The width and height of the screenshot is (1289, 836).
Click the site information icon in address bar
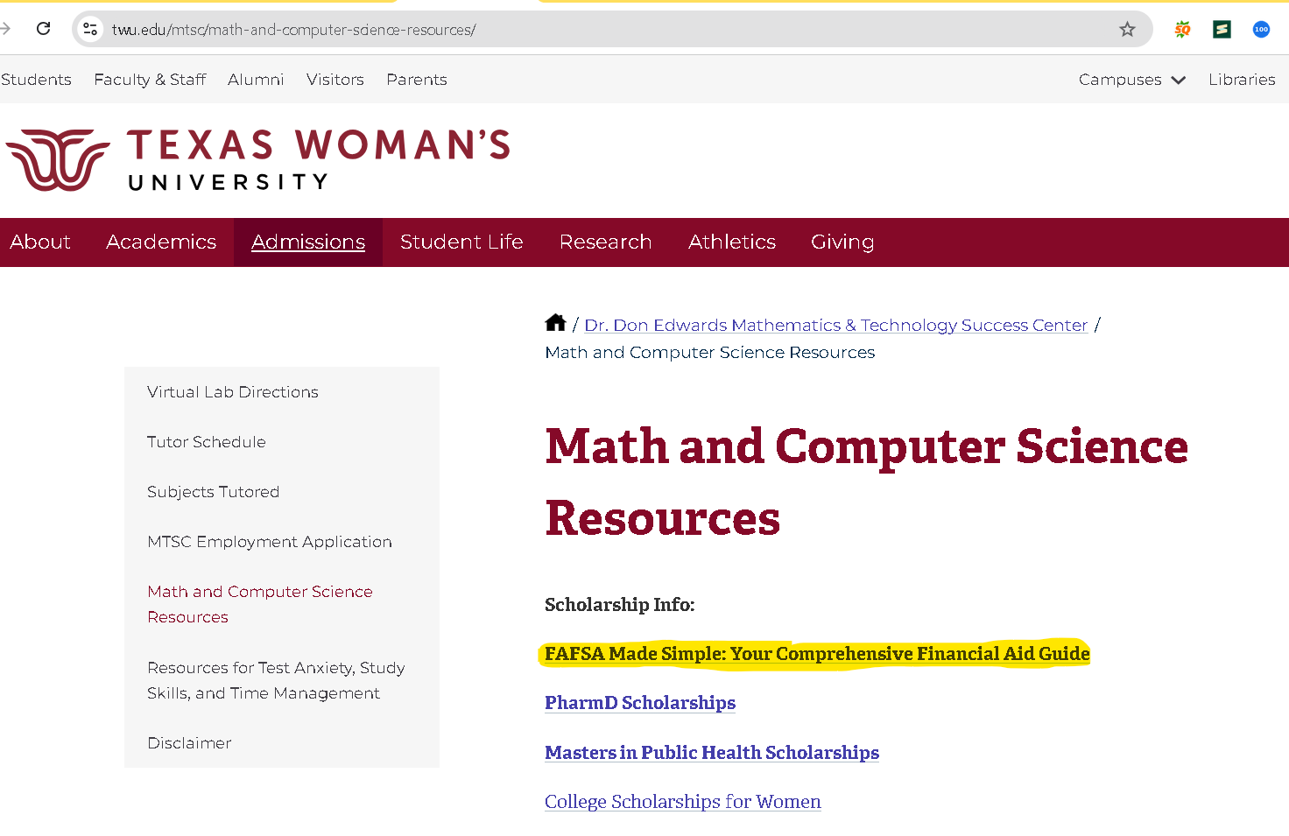(x=90, y=29)
